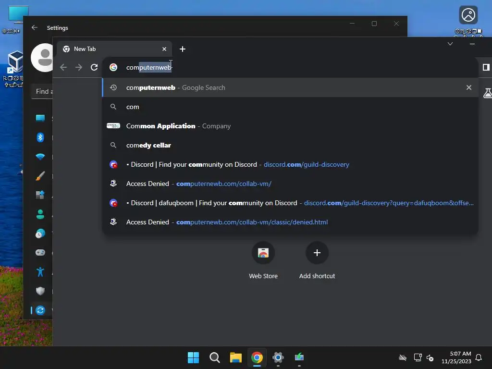Open Privacy & security shield in Settings

(x=40, y=291)
